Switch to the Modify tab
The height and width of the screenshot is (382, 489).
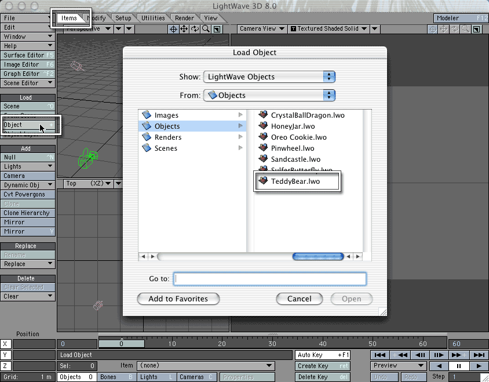pyautogui.click(x=97, y=18)
